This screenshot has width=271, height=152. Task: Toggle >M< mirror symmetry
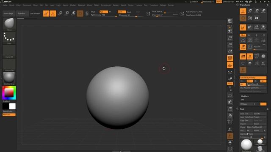click(263, 81)
